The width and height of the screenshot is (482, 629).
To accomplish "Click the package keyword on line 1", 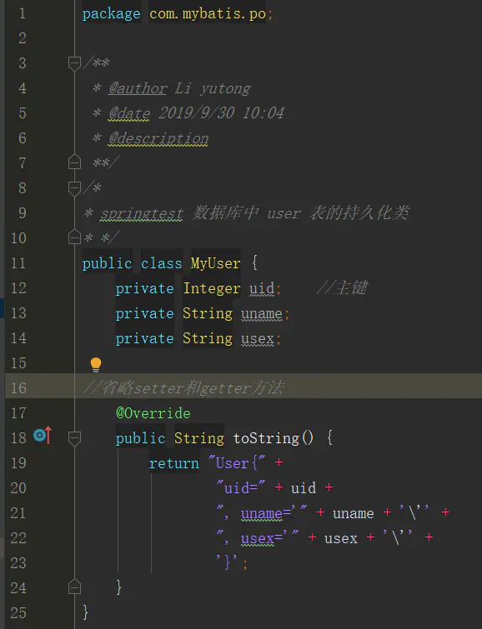I will point(111,14).
